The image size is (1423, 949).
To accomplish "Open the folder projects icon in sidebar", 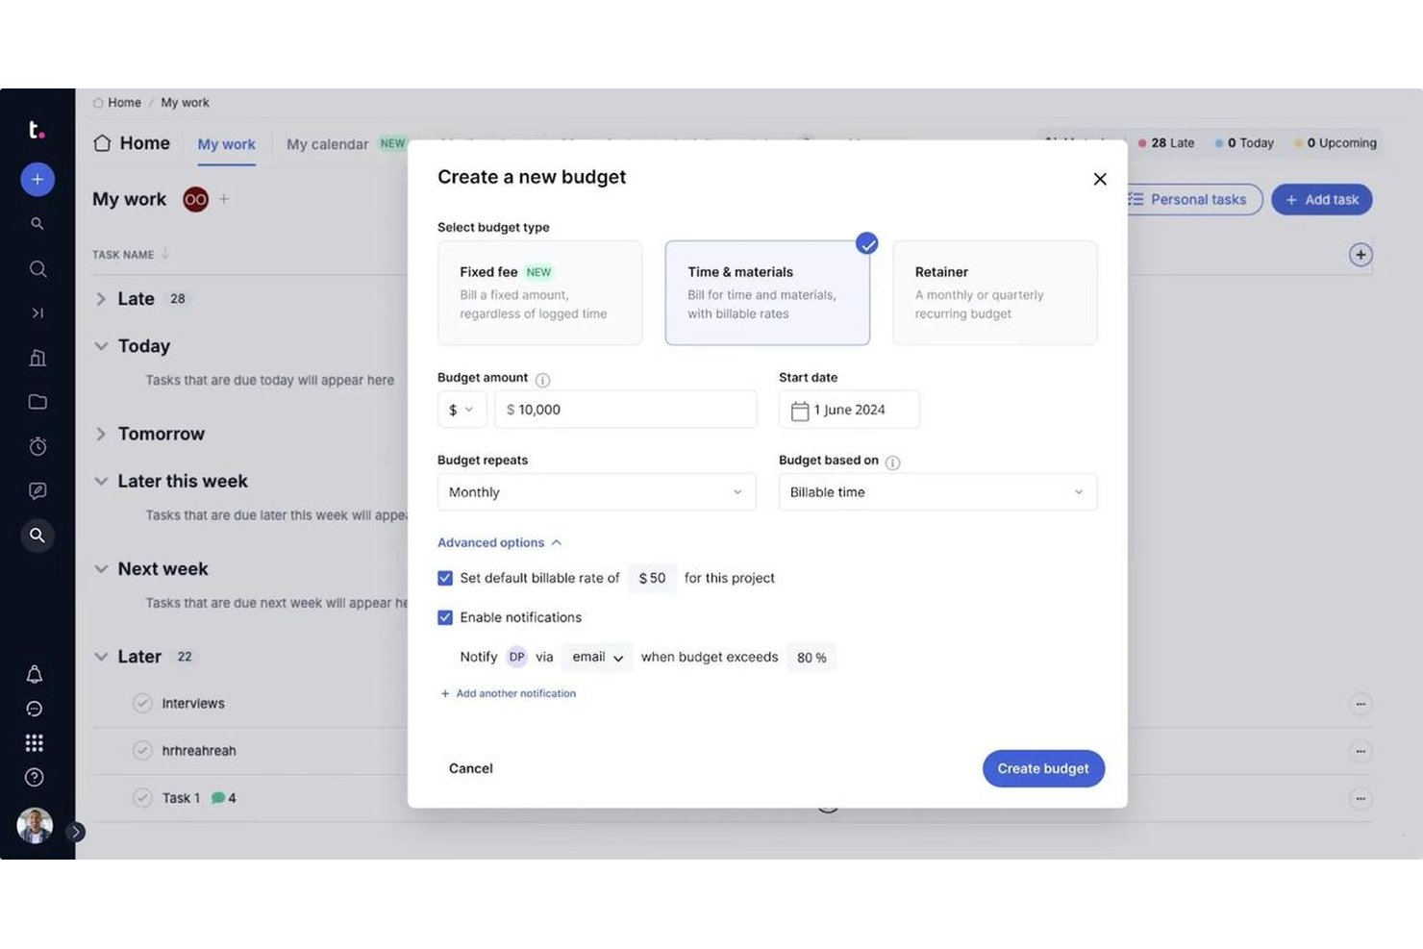I will click(x=37, y=402).
